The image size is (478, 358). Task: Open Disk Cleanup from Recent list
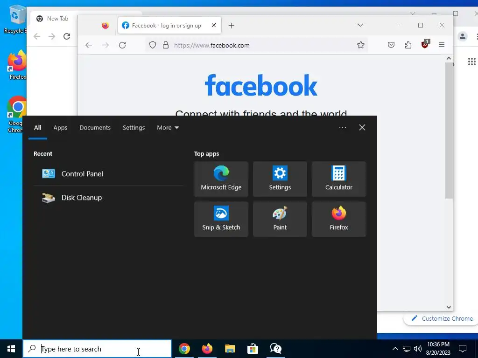point(108,198)
